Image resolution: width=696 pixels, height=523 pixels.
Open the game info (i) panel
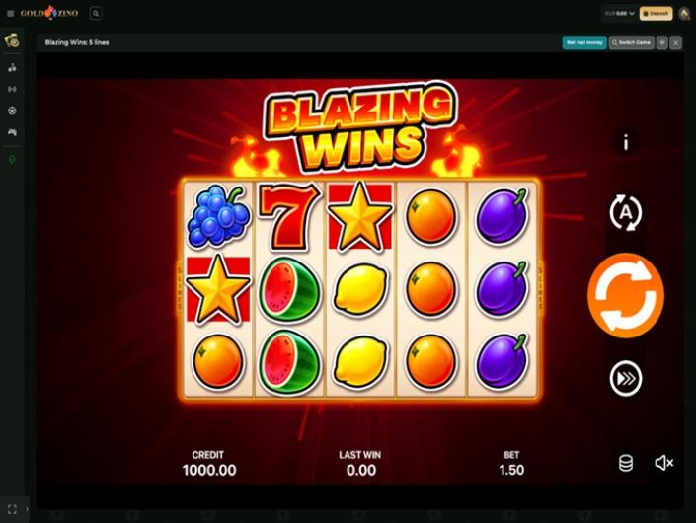[626, 143]
